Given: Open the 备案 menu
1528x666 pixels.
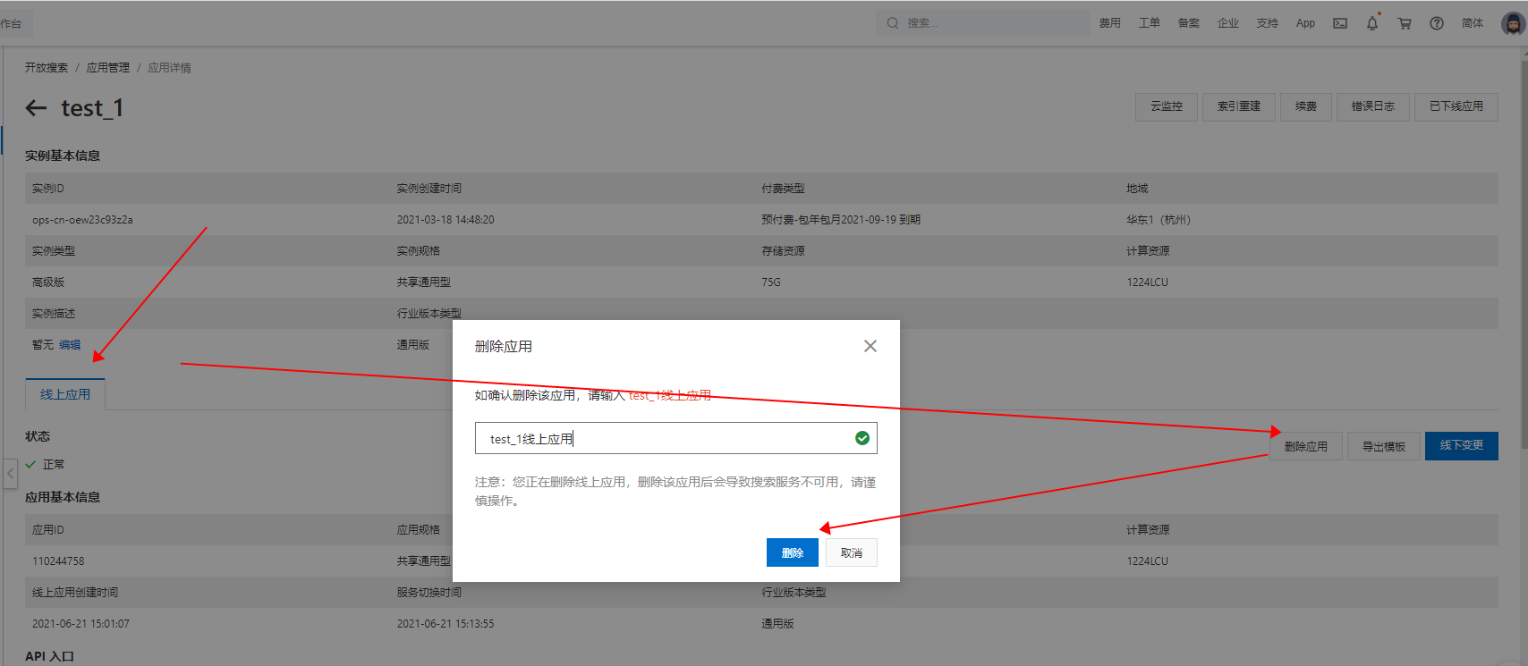Looking at the screenshot, I should 1189,23.
